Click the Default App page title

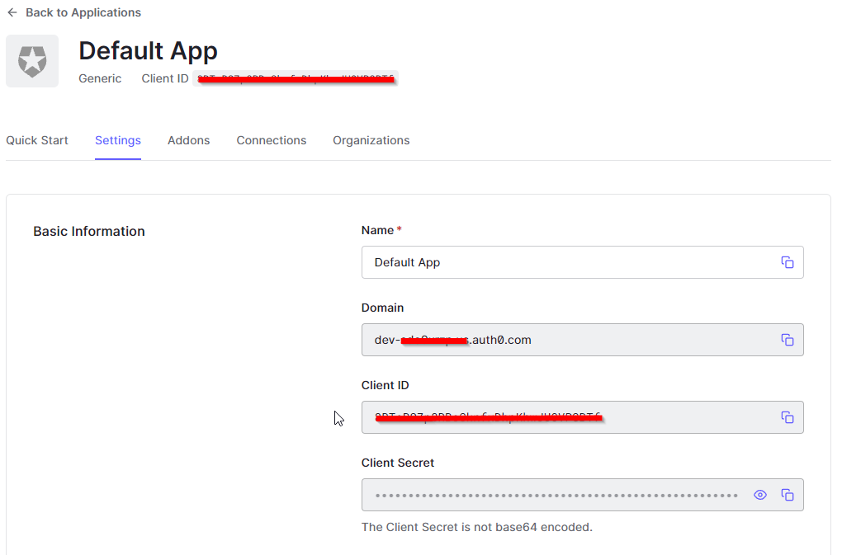(148, 51)
